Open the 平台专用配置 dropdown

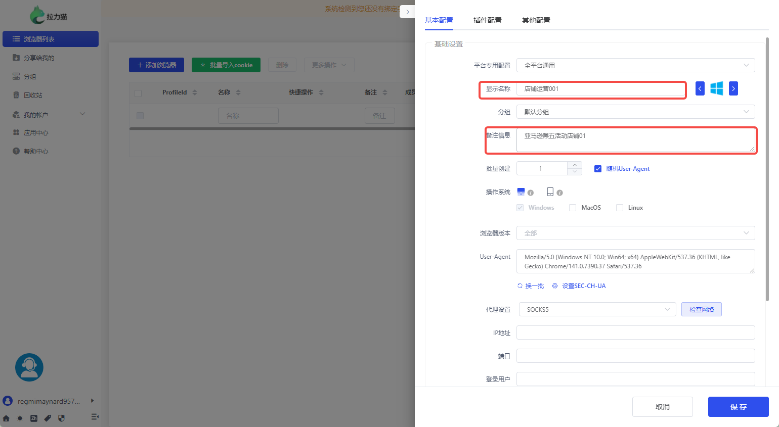coord(635,65)
